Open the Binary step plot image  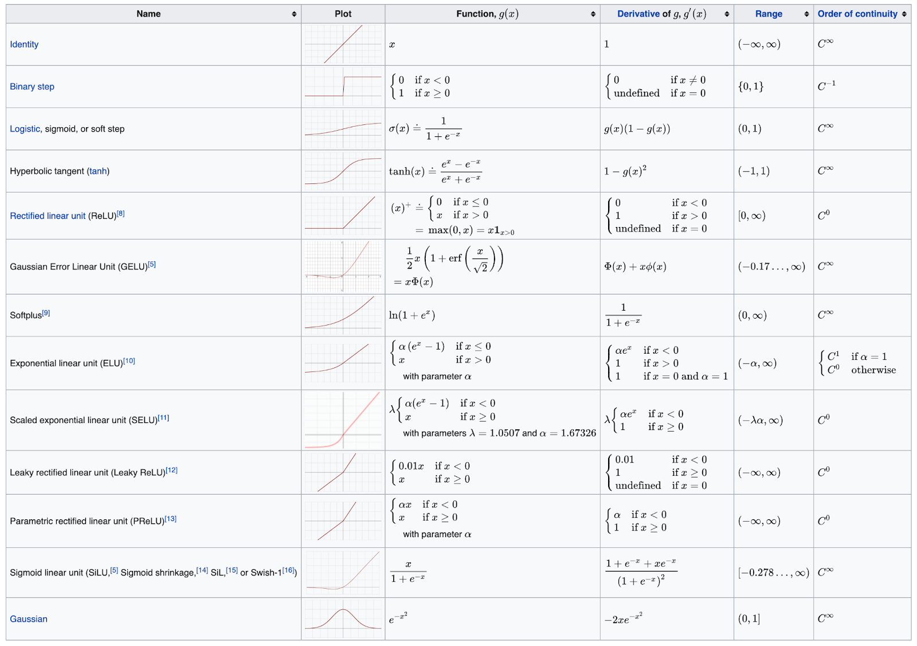click(343, 87)
